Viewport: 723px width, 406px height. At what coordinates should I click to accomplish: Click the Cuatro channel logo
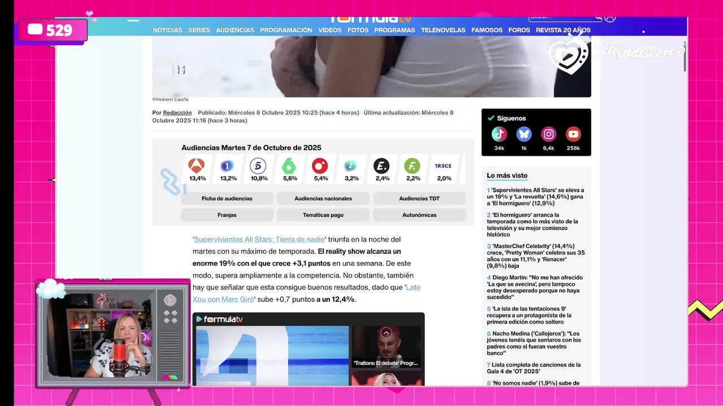click(x=320, y=166)
